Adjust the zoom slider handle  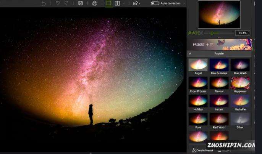(212, 33)
